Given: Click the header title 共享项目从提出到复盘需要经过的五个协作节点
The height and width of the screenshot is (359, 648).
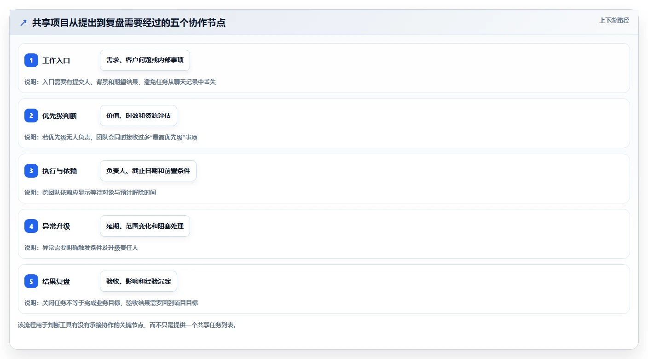Looking at the screenshot, I should click(x=129, y=23).
